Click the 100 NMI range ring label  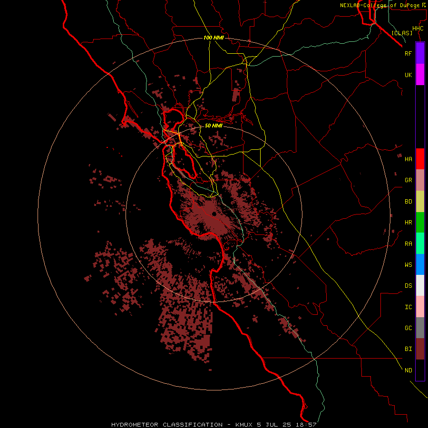[214, 38]
